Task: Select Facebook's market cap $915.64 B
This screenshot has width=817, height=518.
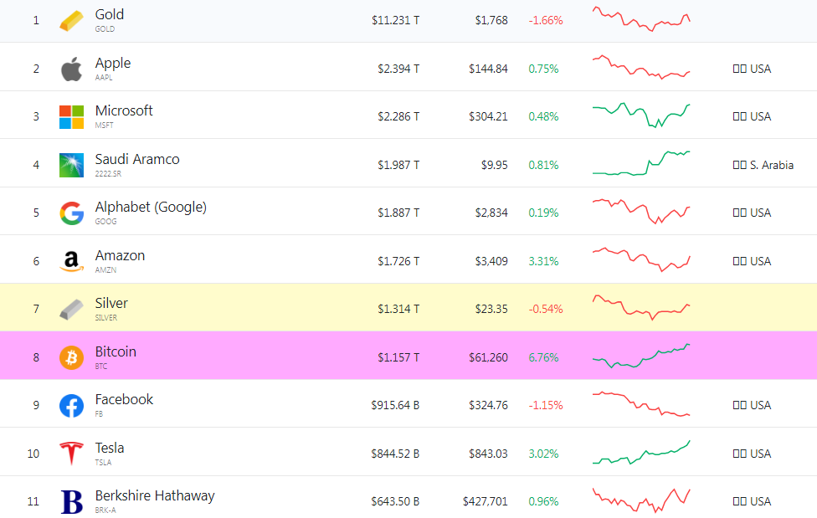Action: click(395, 405)
